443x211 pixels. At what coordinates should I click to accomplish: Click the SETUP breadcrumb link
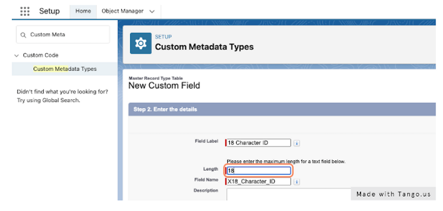163,37
